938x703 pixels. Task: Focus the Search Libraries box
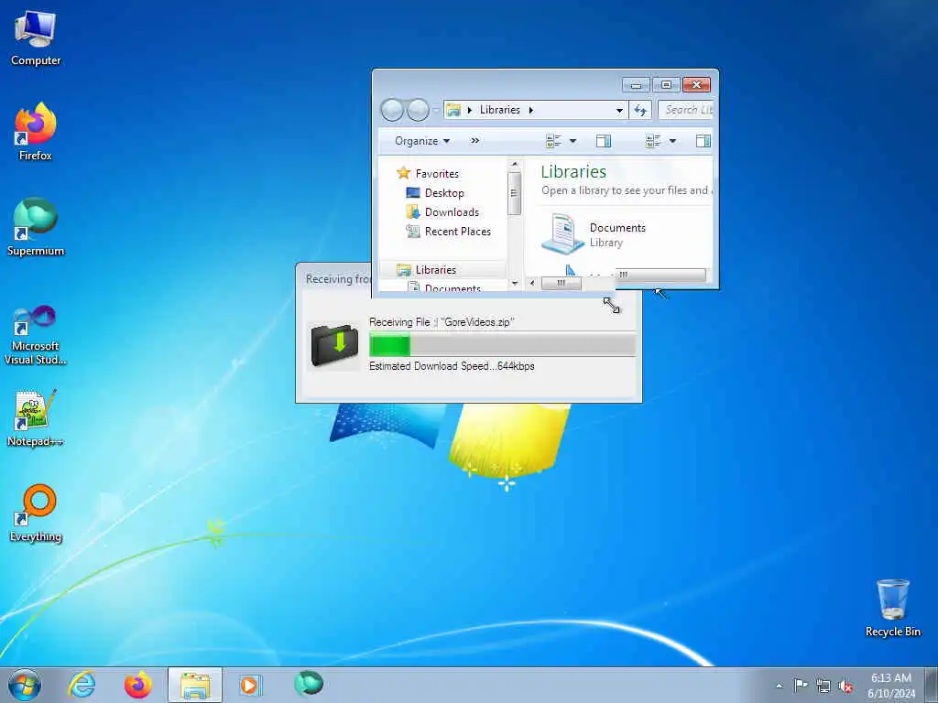(685, 110)
